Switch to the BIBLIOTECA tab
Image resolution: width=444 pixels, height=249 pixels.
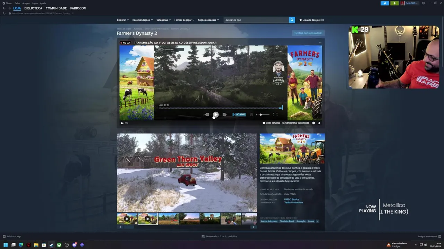[x=33, y=8]
